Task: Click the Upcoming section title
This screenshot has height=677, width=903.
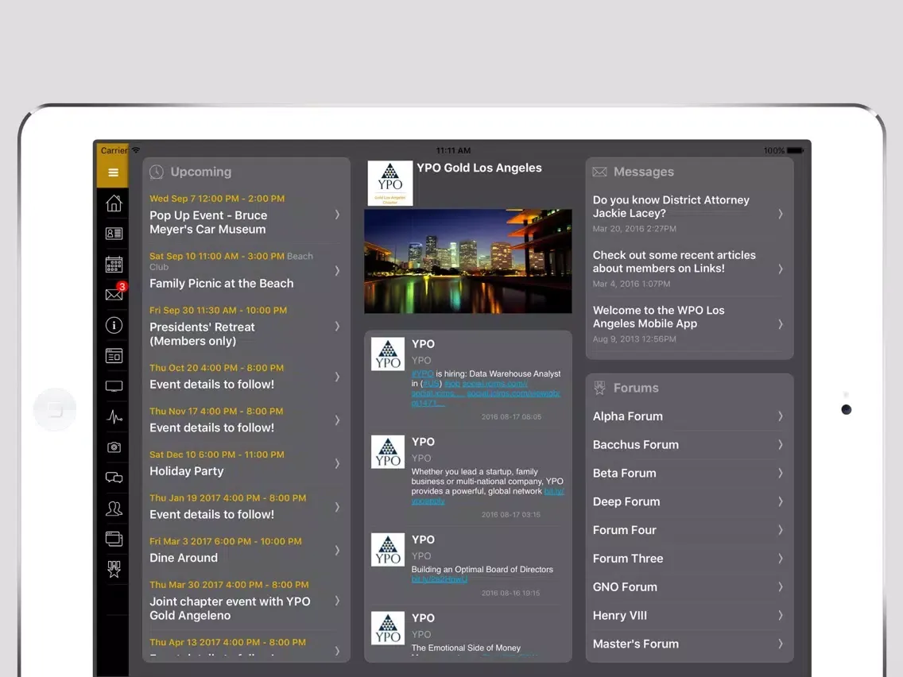Action: (201, 172)
